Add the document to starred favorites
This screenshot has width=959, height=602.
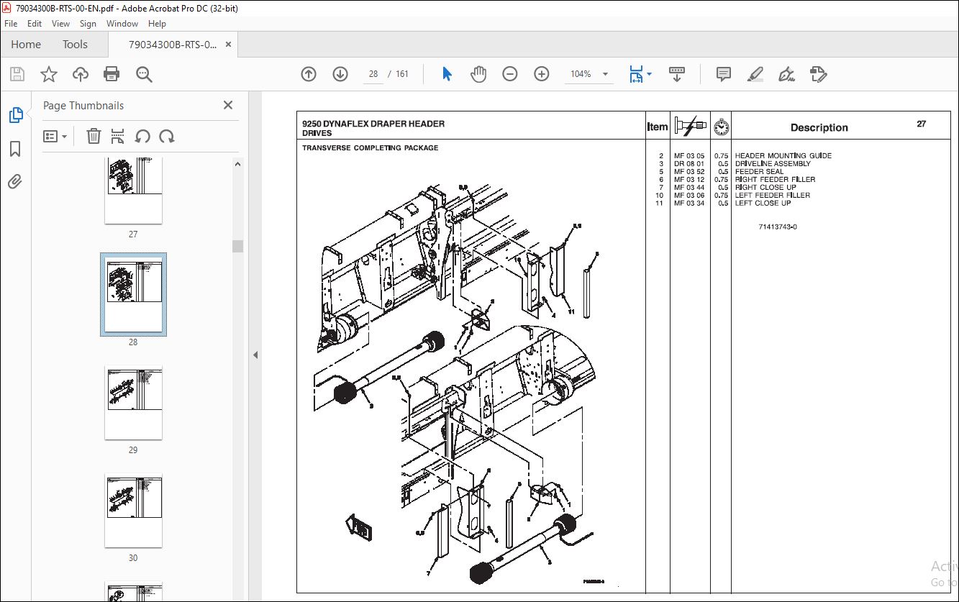tap(49, 74)
